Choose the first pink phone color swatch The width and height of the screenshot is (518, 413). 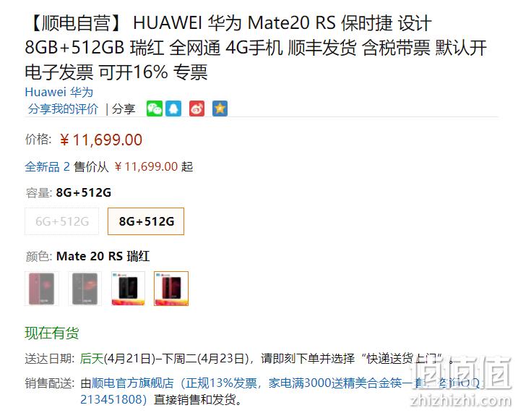click(42, 289)
